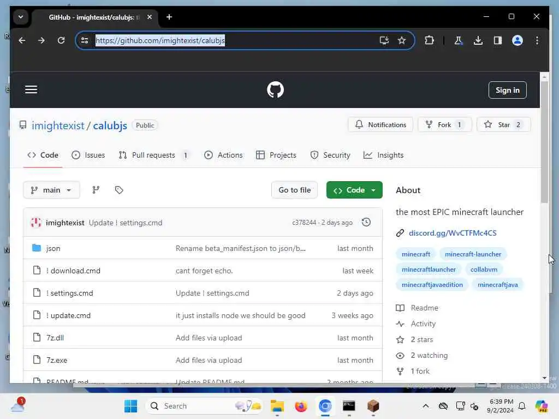Image resolution: width=559 pixels, height=419 pixels.
Task: Open the Activity link in About
Action: click(423, 324)
